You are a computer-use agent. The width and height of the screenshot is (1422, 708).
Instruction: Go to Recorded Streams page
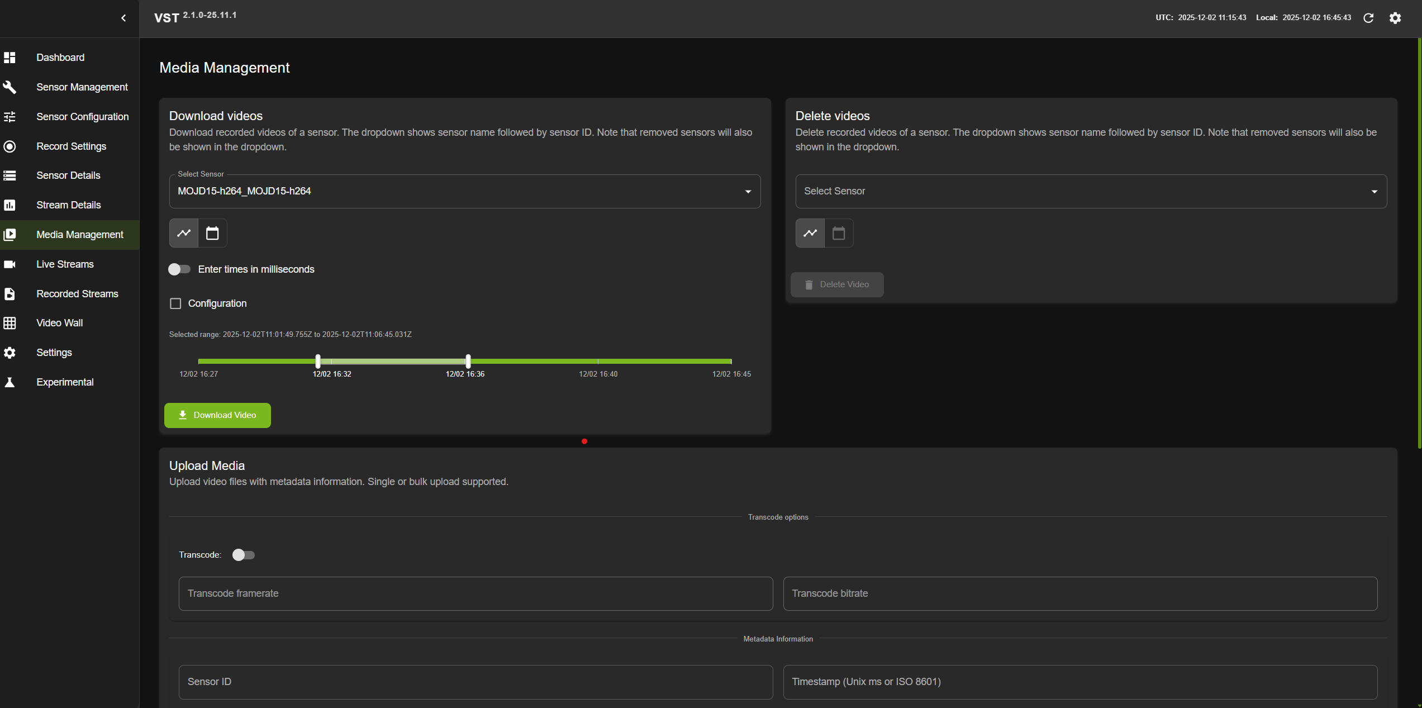(77, 294)
